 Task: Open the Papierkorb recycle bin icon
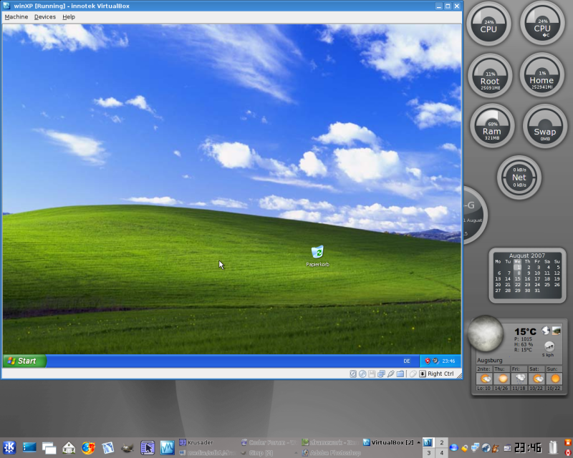pos(317,253)
